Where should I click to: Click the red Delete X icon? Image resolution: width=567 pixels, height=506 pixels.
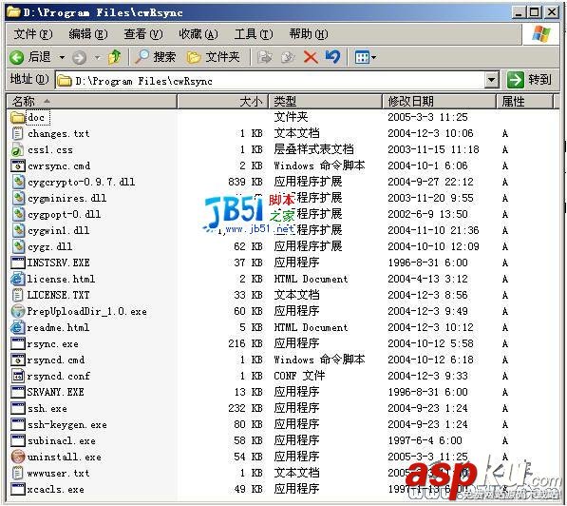pyautogui.click(x=311, y=57)
